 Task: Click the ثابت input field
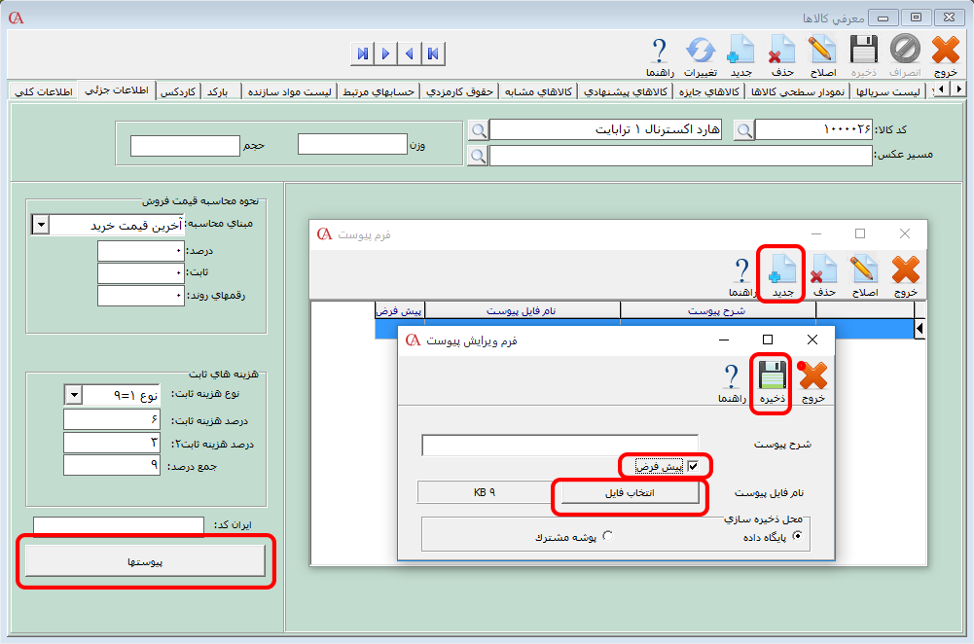point(140,272)
